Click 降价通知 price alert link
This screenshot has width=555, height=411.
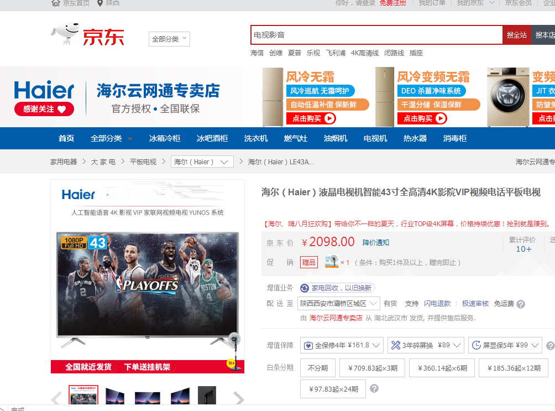click(x=375, y=242)
